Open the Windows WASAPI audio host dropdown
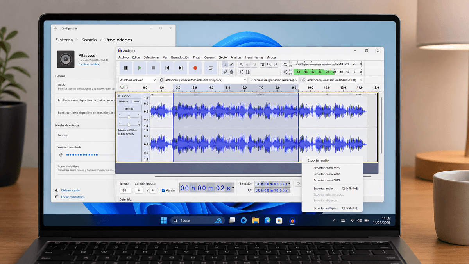Viewport: 469px width, 264px height. 138,80
